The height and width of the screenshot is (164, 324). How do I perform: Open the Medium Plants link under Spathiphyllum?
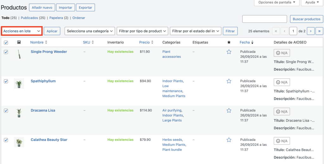pyautogui.click(x=174, y=96)
